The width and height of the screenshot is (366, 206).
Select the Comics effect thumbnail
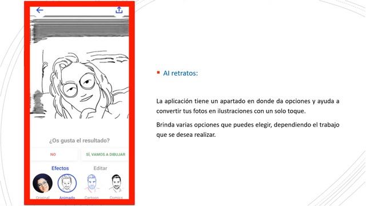[x=116, y=183]
